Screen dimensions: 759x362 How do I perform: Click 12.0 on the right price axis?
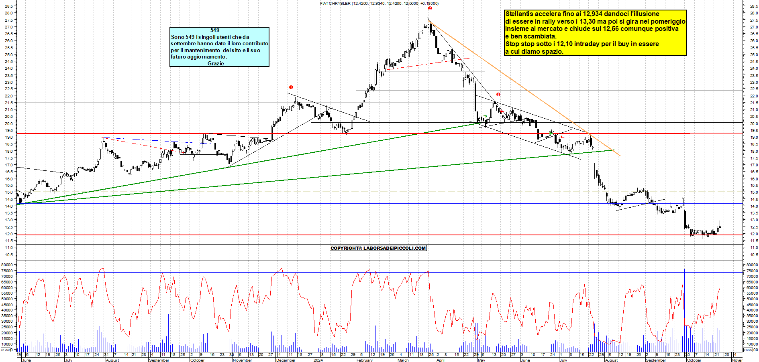(x=753, y=234)
